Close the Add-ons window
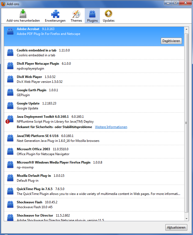The image size is (193, 235). tap(185, 3)
